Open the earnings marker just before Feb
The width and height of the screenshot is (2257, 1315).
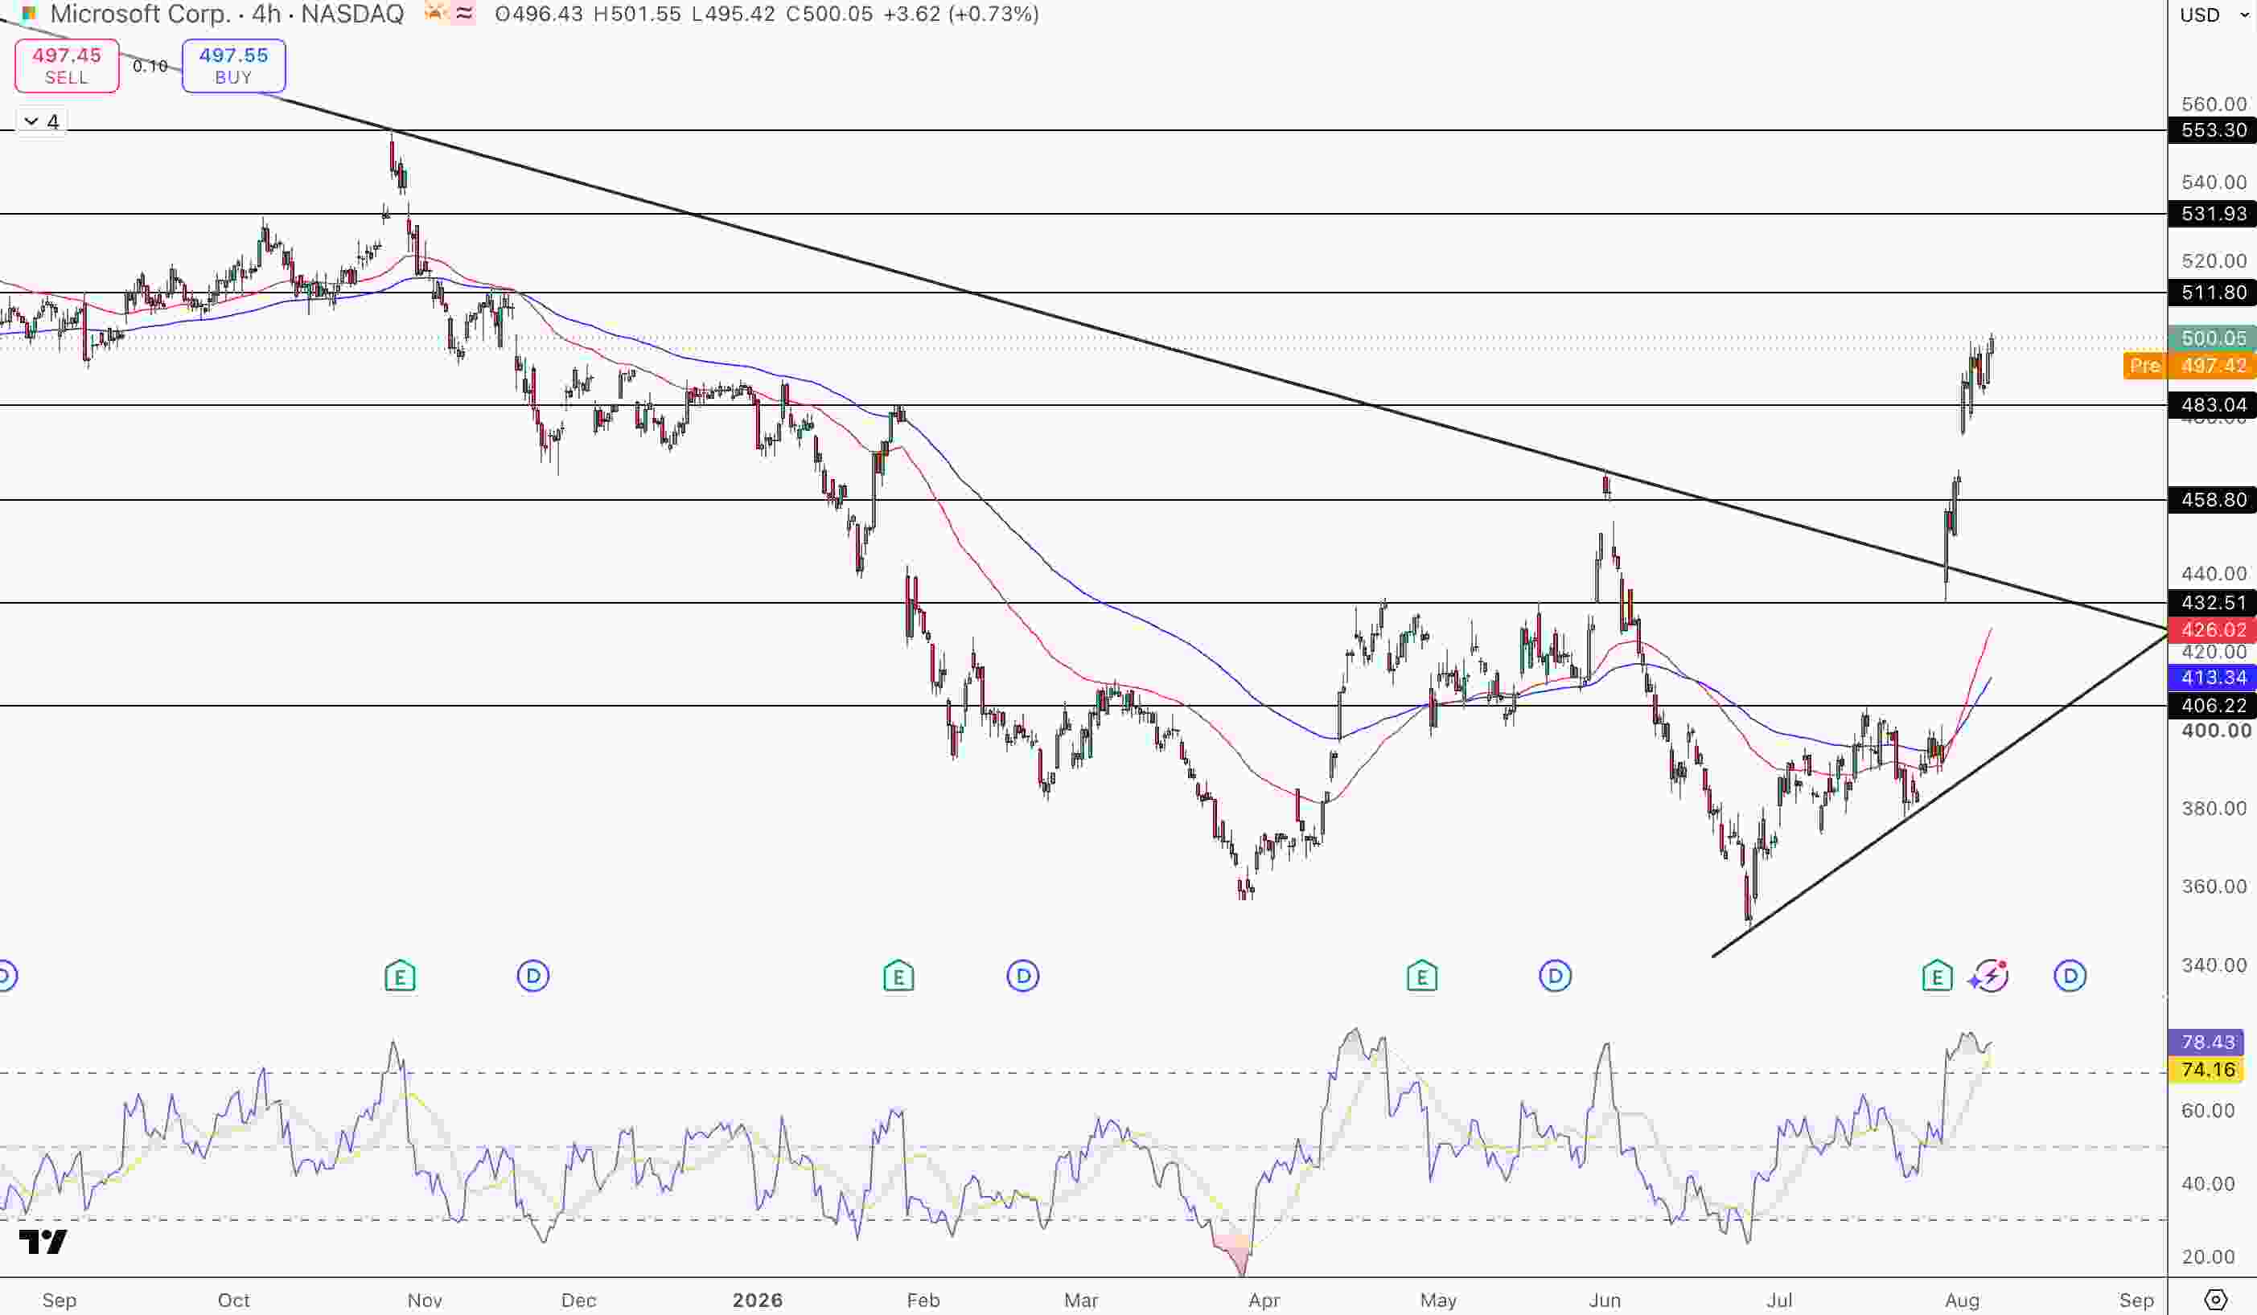point(898,976)
